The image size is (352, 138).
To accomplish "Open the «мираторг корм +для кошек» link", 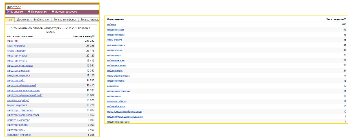I will point(24,90).
